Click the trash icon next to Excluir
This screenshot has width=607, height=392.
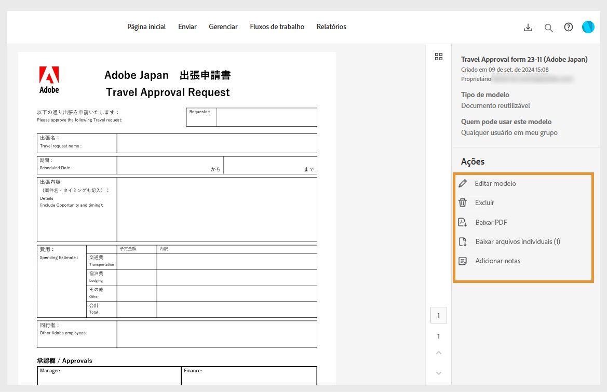pyautogui.click(x=463, y=202)
